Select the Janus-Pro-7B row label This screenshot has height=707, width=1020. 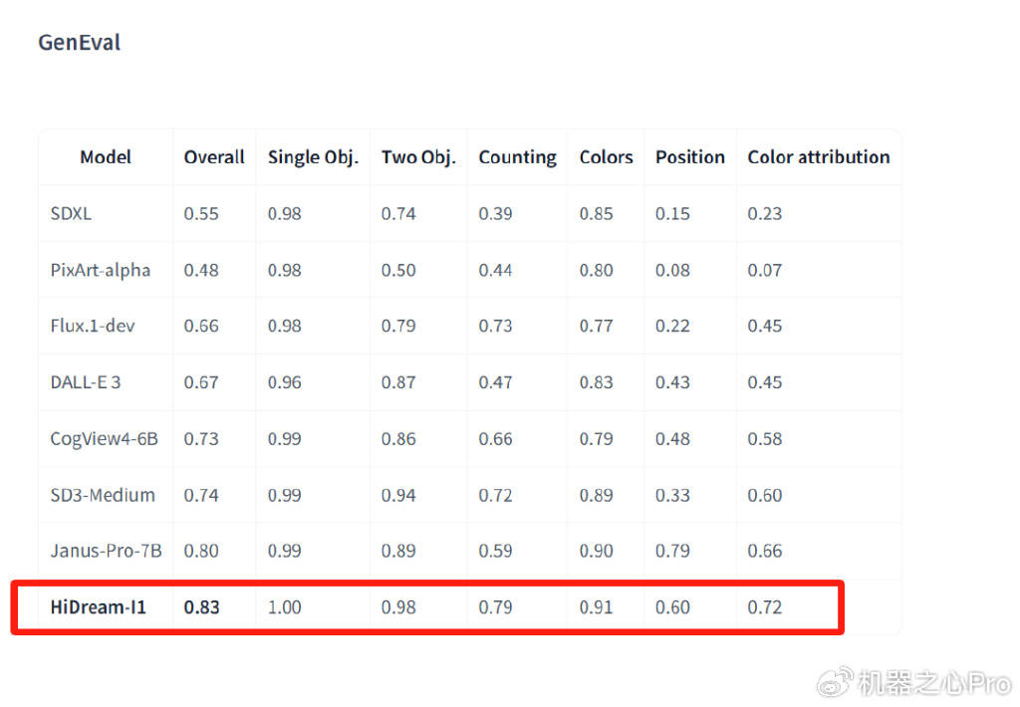pyautogui.click(x=105, y=551)
